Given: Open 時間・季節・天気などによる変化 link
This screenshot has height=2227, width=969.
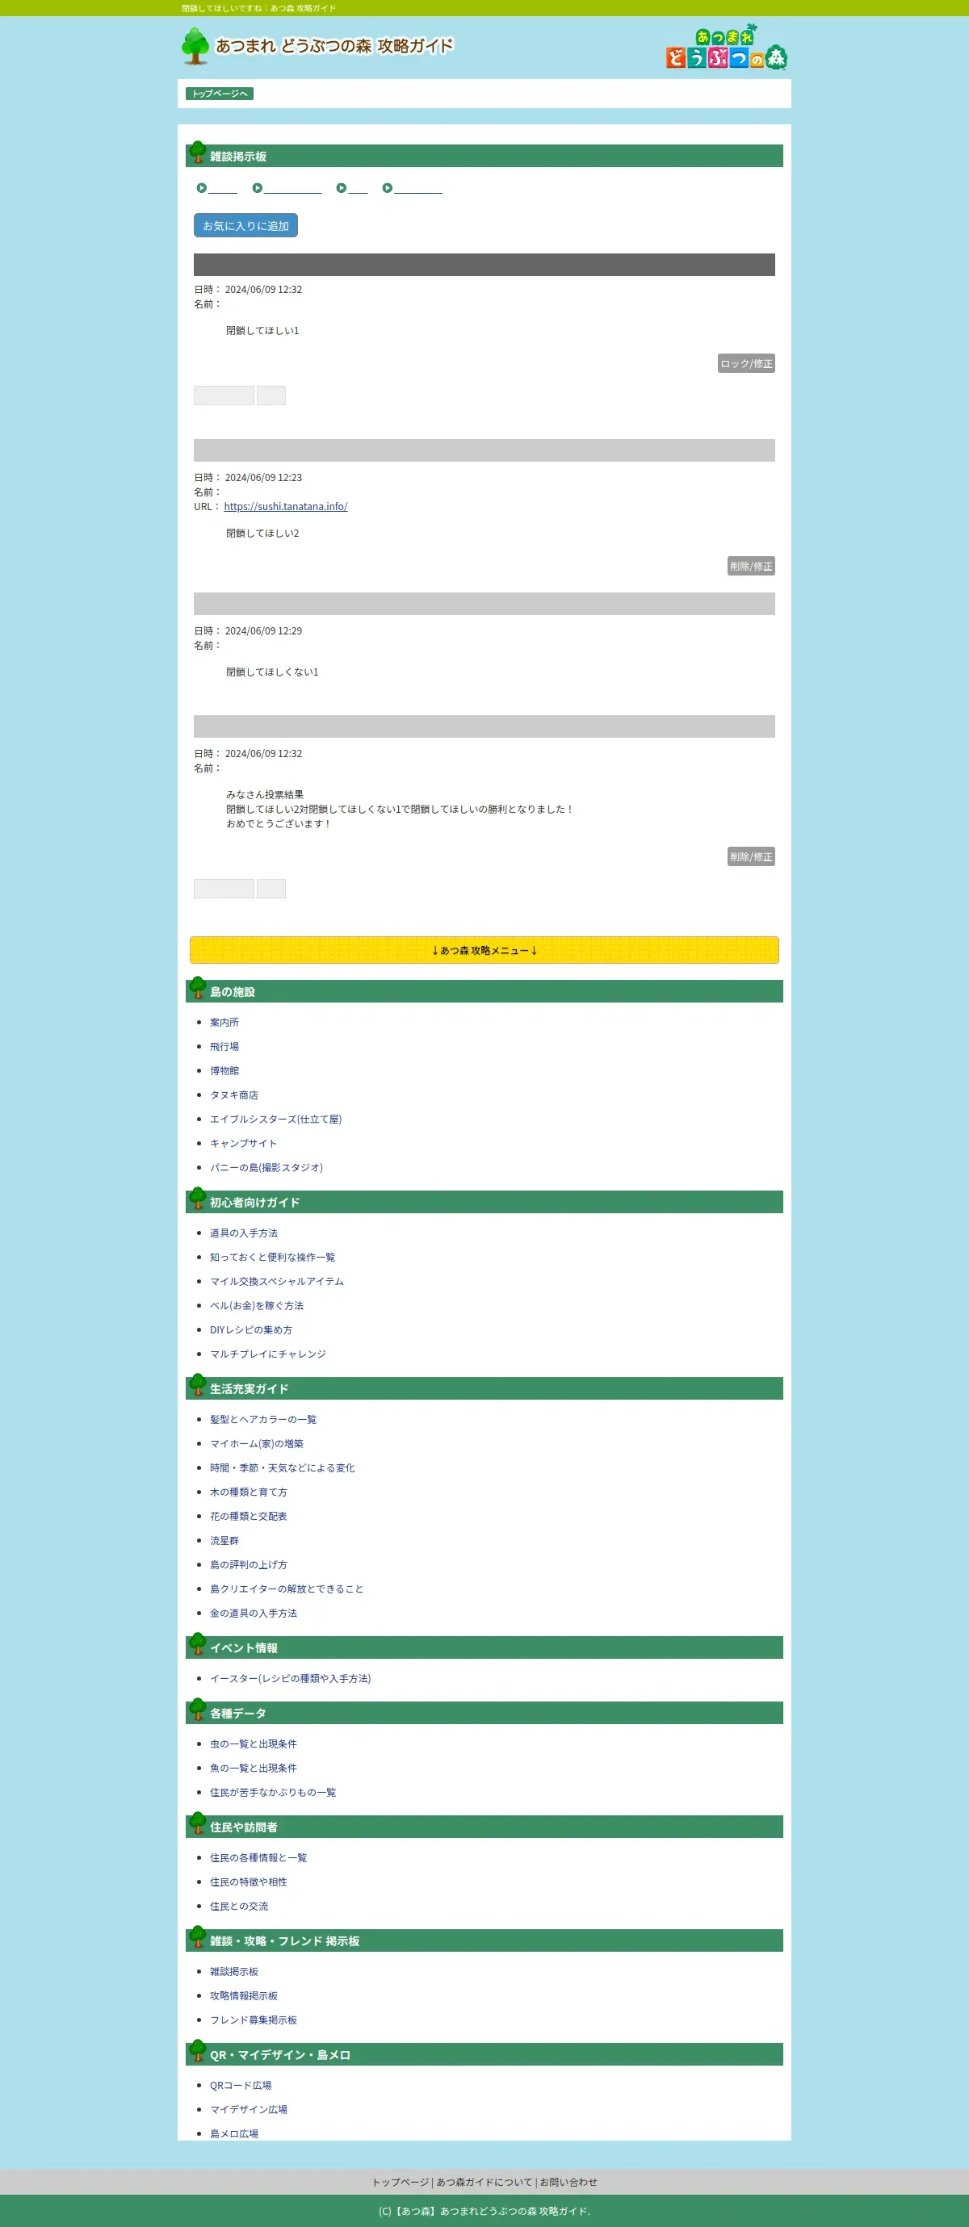Looking at the screenshot, I should click(282, 1468).
